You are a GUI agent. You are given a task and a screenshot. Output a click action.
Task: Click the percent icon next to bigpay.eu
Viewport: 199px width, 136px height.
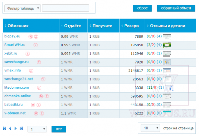31,37
